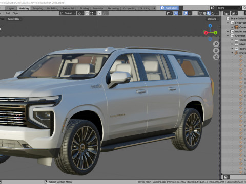Viewport: 246px width, 184px height.
Task: Click Object Context Menu in status bar
Action: coord(60,182)
